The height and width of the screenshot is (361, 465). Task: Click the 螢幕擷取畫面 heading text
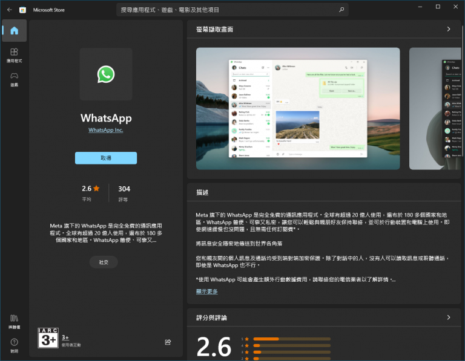tap(214, 29)
